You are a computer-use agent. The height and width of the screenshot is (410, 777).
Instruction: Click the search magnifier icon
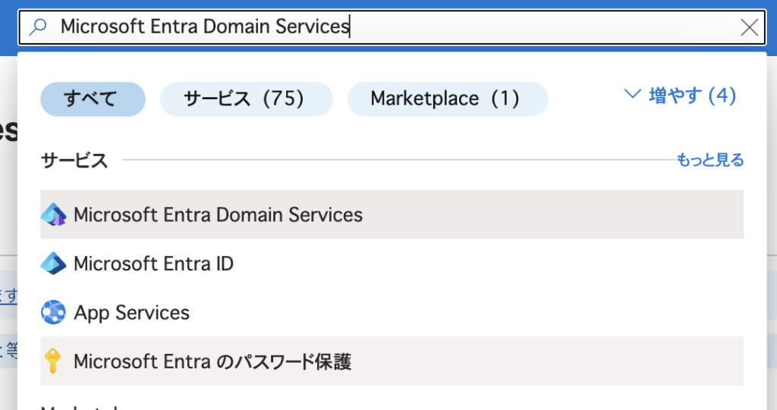pyautogui.click(x=38, y=27)
